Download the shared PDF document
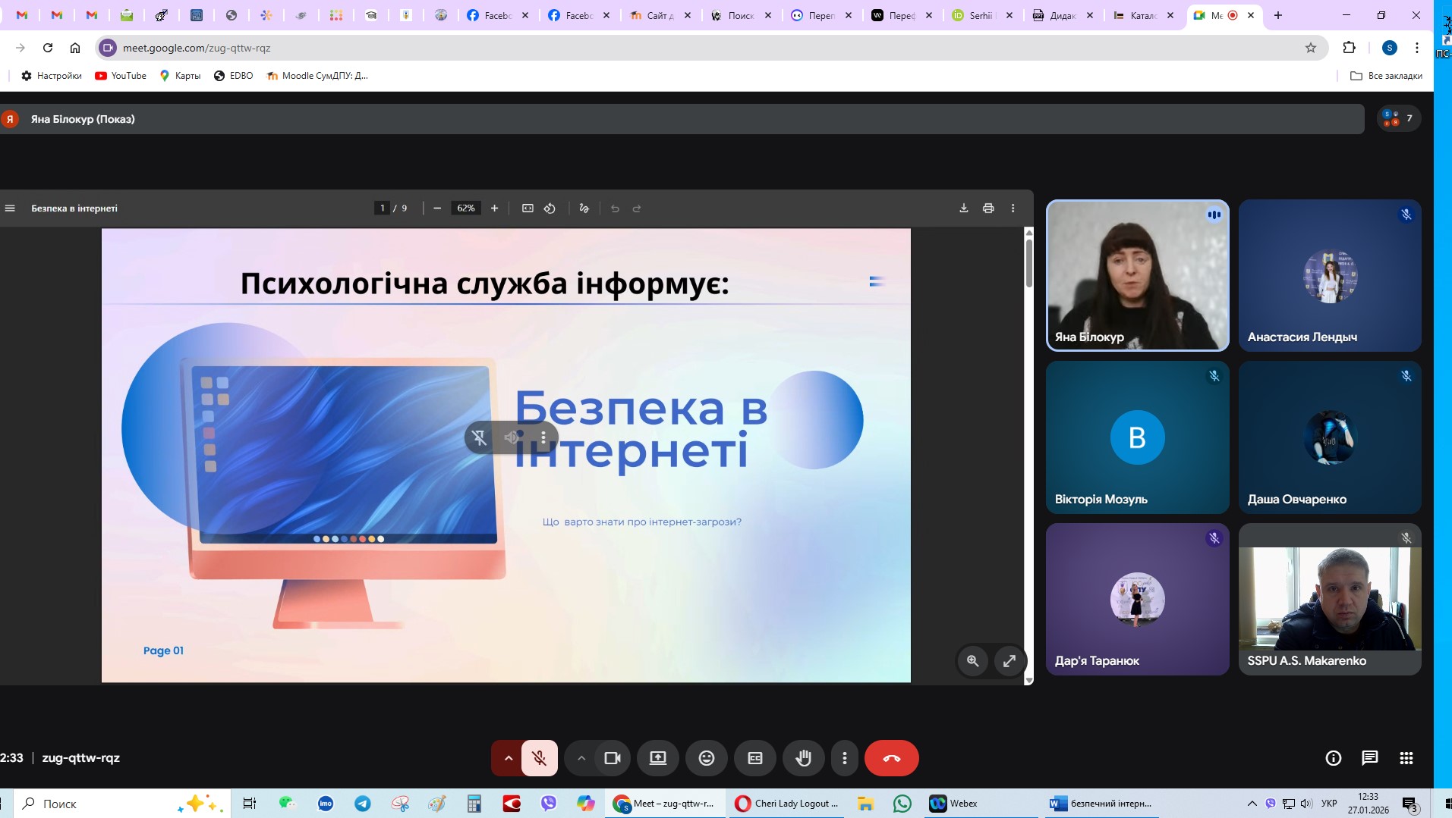The height and width of the screenshot is (818, 1452). (x=963, y=208)
